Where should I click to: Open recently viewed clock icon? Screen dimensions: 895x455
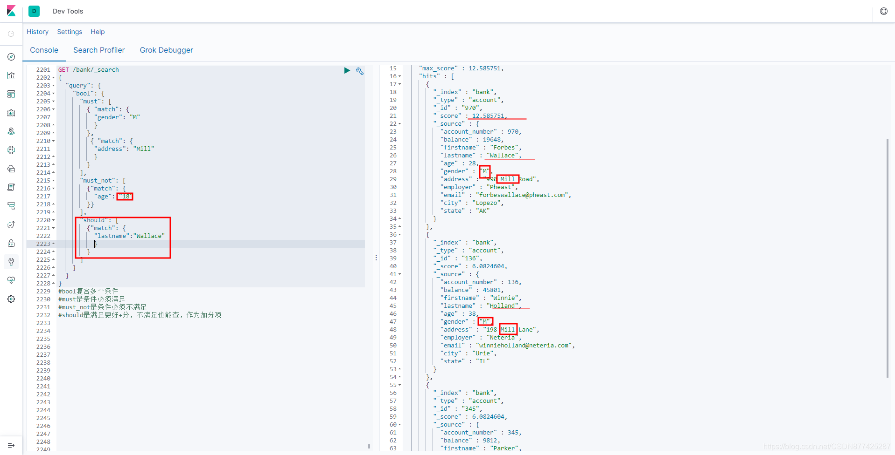pyautogui.click(x=11, y=34)
